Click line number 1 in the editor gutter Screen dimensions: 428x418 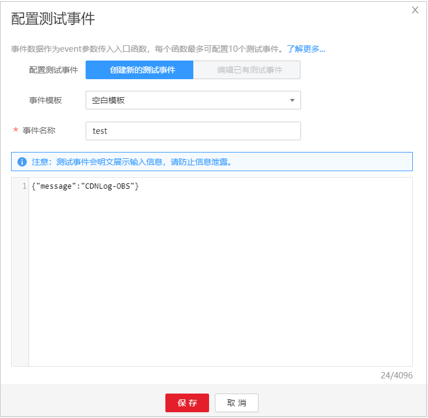pyautogui.click(x=24, y=186)
